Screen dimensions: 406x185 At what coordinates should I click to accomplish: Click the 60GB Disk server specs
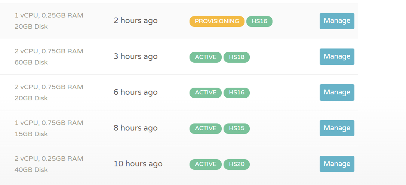[31, 62]
